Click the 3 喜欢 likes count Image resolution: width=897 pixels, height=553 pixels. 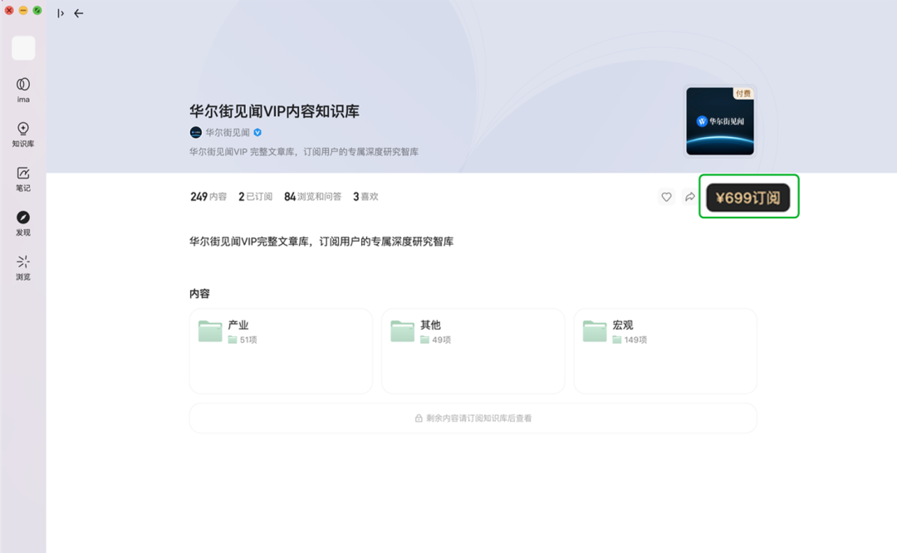[365, 197]
